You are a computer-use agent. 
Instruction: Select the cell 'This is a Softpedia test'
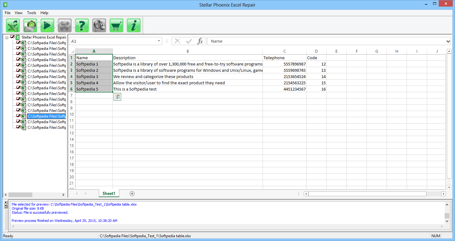point(188,89)
